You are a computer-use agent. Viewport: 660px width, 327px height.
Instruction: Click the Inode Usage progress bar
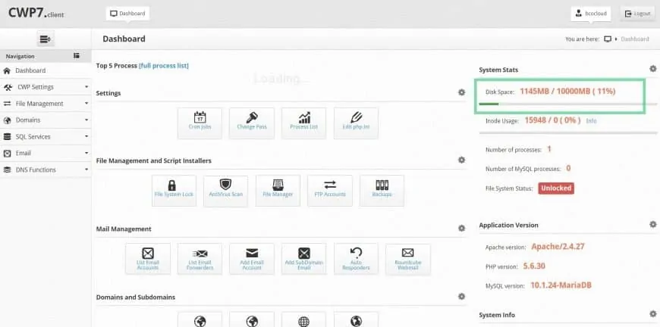pos(567,133)
